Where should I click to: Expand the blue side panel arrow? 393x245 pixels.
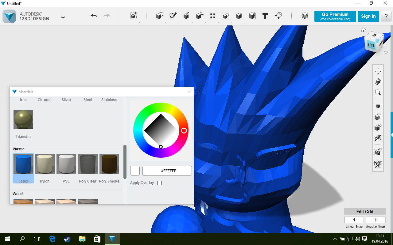point(392,135)
